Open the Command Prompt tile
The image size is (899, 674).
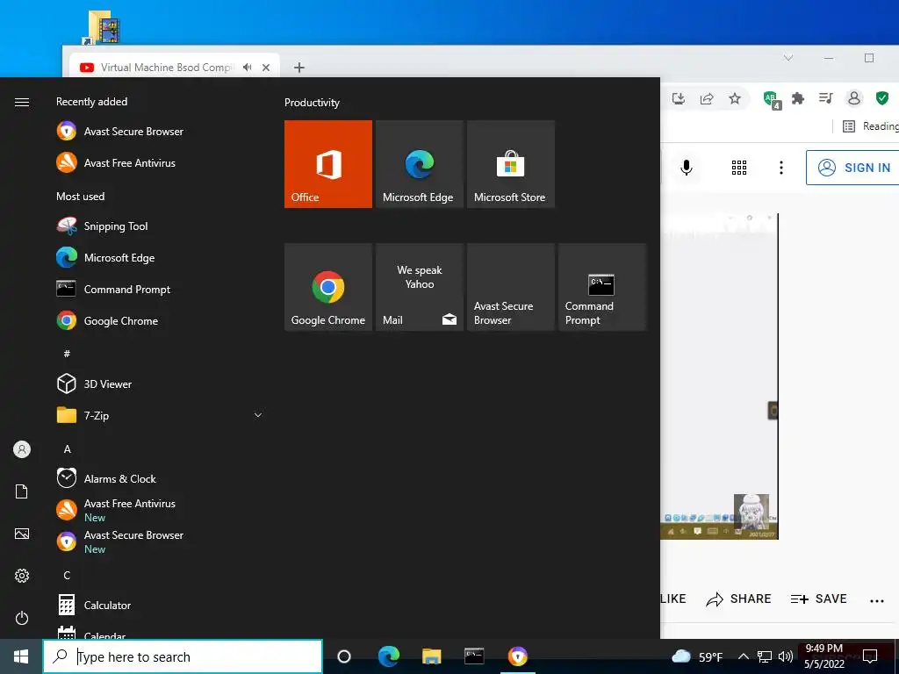[x=602, y=287]
